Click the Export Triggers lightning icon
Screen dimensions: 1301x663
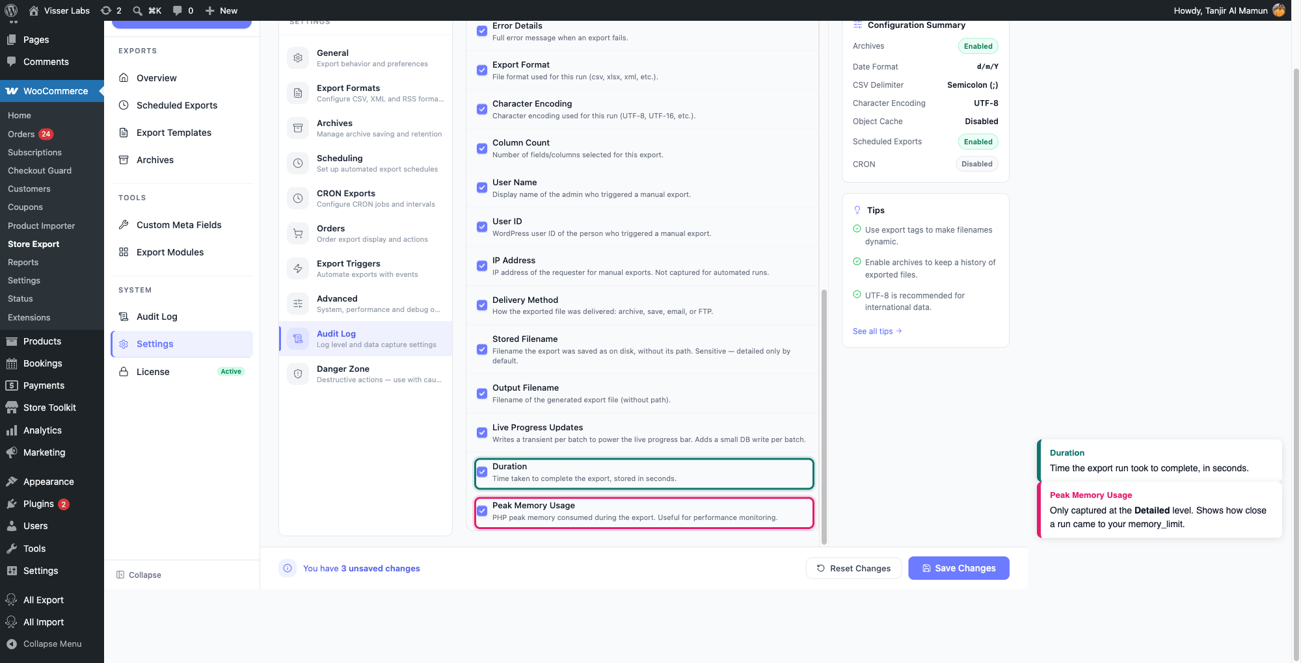pos(298,268)
